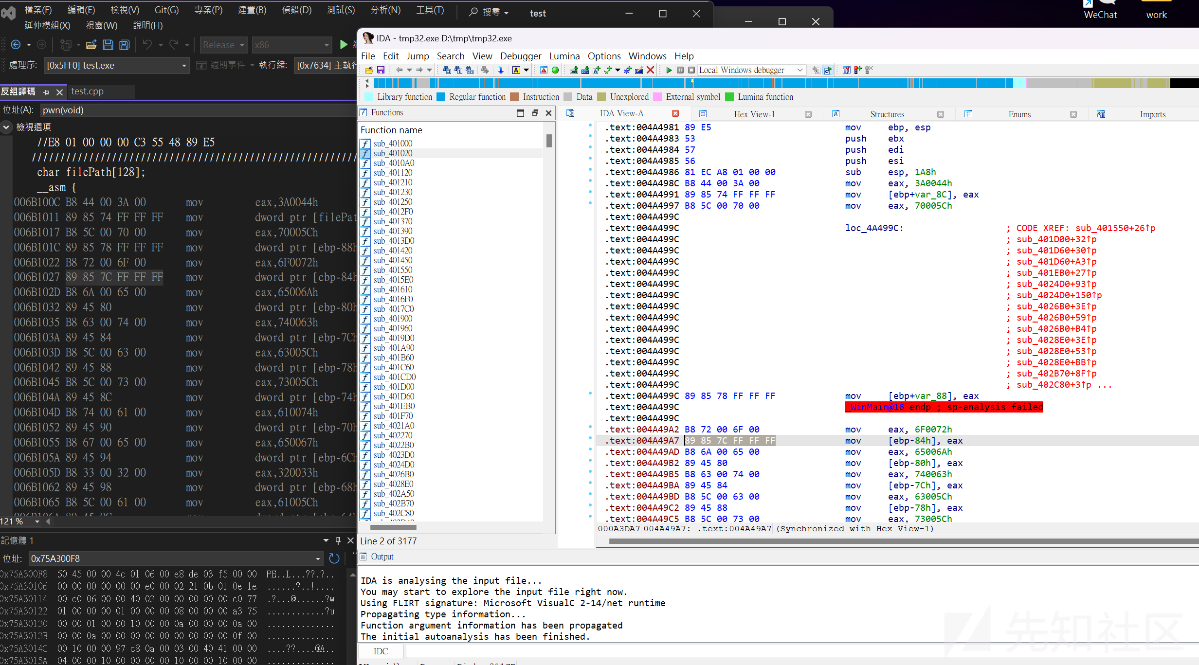Screen dimensions: 1199x665
Task: Click first binoculars search icon in IDA
Action: 447,70
